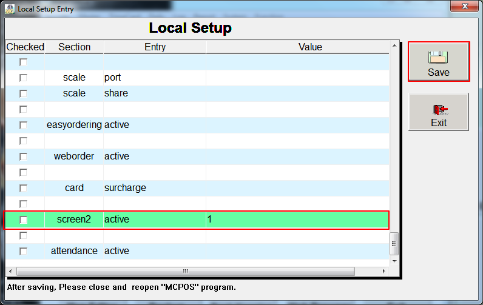
Task: Select the 'port' entry cell
Action: point(155,78)
